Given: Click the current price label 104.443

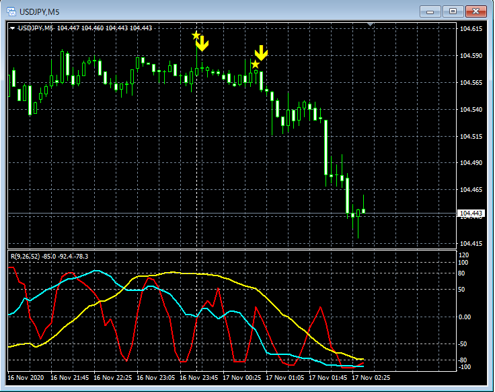Looking at the screenshot, I should 469,214.
